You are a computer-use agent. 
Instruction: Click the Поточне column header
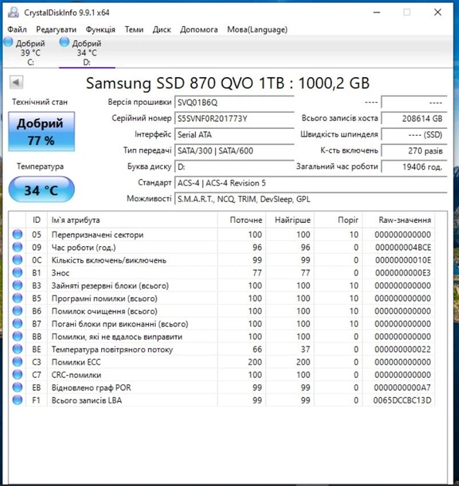point(241,220)
